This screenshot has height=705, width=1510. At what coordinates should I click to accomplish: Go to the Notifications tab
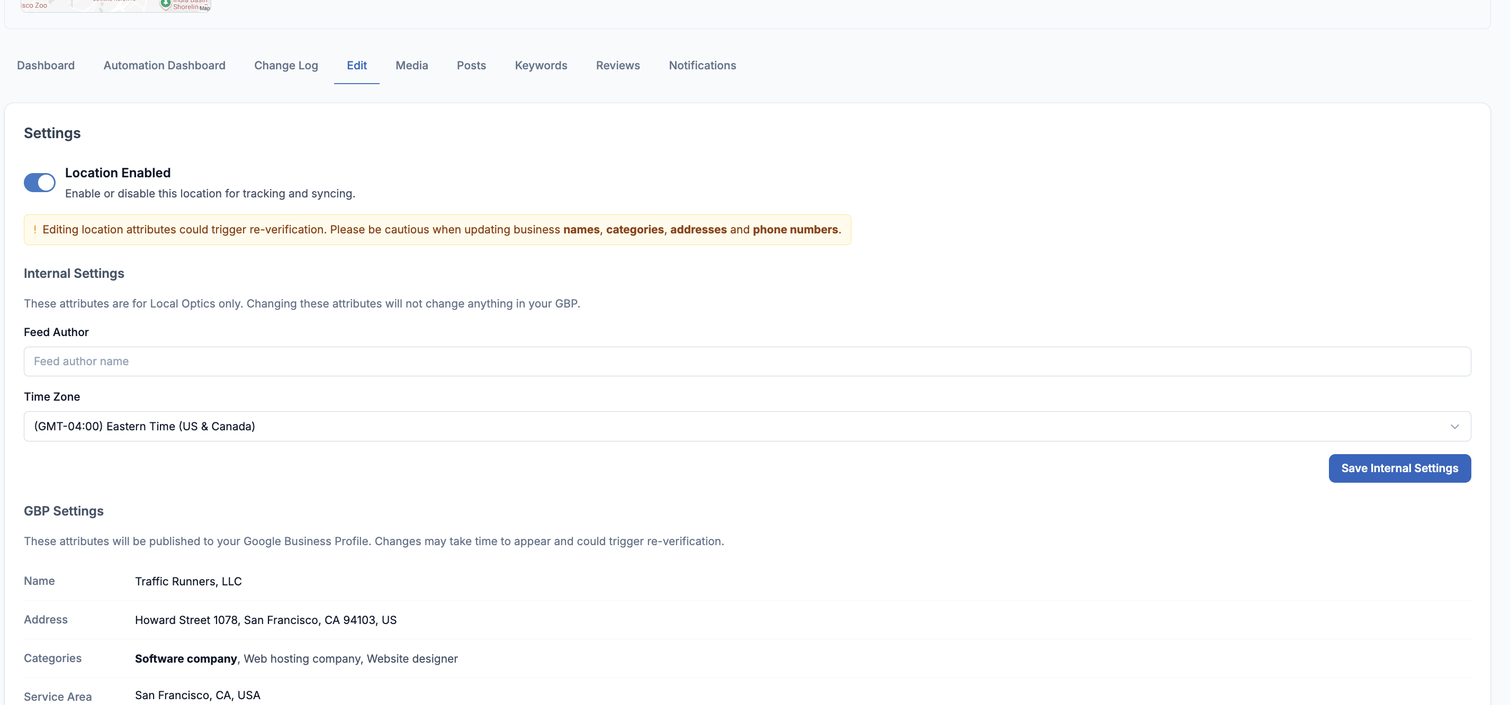coord(702,66)
